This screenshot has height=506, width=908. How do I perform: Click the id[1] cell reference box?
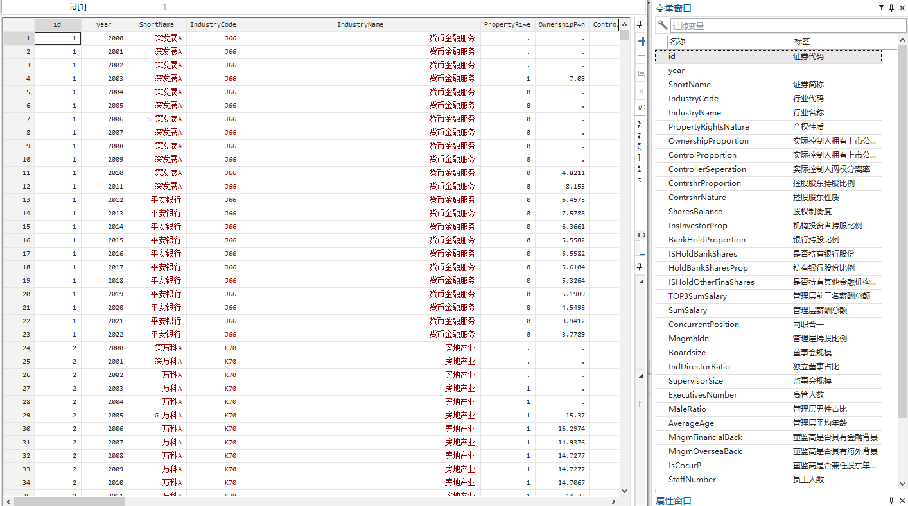tap(78, 6)
